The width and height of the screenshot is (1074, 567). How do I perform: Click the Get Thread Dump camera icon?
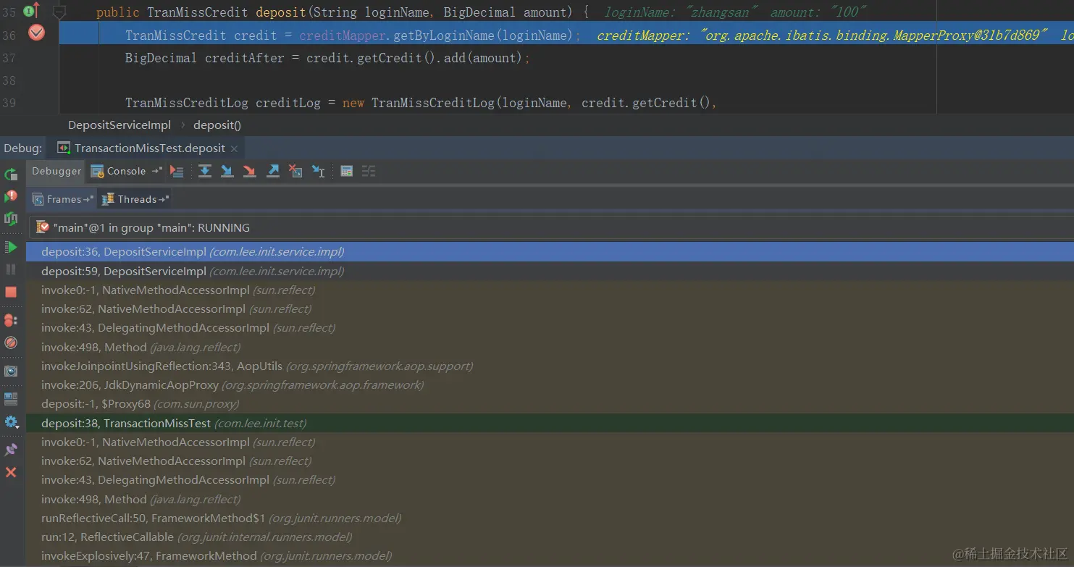point(11,371)
